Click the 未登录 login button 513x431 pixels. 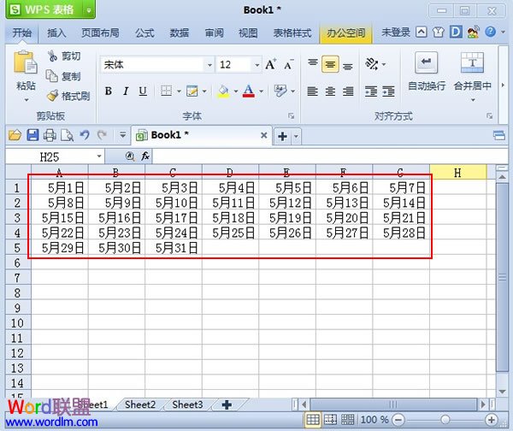click(x=395, y=33)
